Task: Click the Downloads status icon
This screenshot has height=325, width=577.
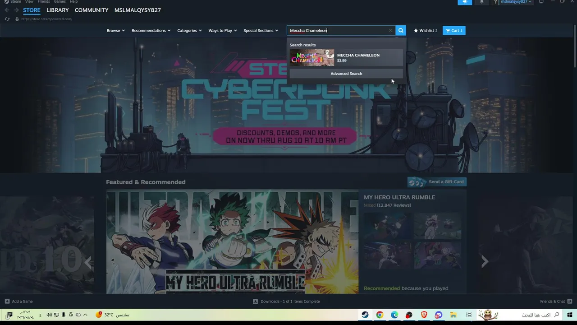Action: [255, 301]
